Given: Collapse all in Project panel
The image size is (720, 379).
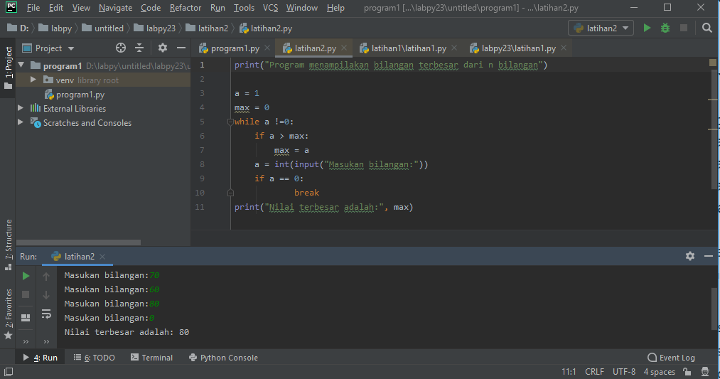Looking at the screenshot, I should (139, 48).
